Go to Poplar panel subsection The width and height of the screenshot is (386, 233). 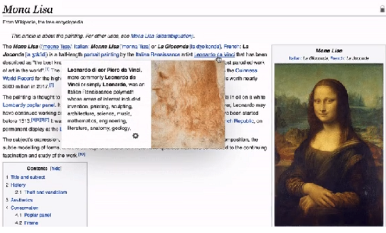pyautogui.click(x=38, y=215)
